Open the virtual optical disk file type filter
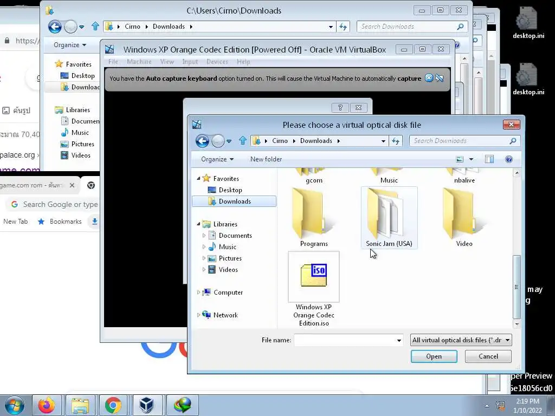 pyautogui.click(x=461, y=340)
